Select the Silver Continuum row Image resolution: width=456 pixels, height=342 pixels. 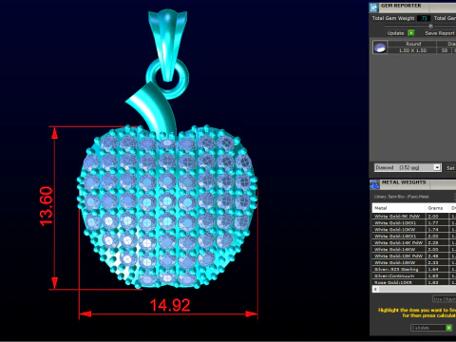(x=414, y=275)
